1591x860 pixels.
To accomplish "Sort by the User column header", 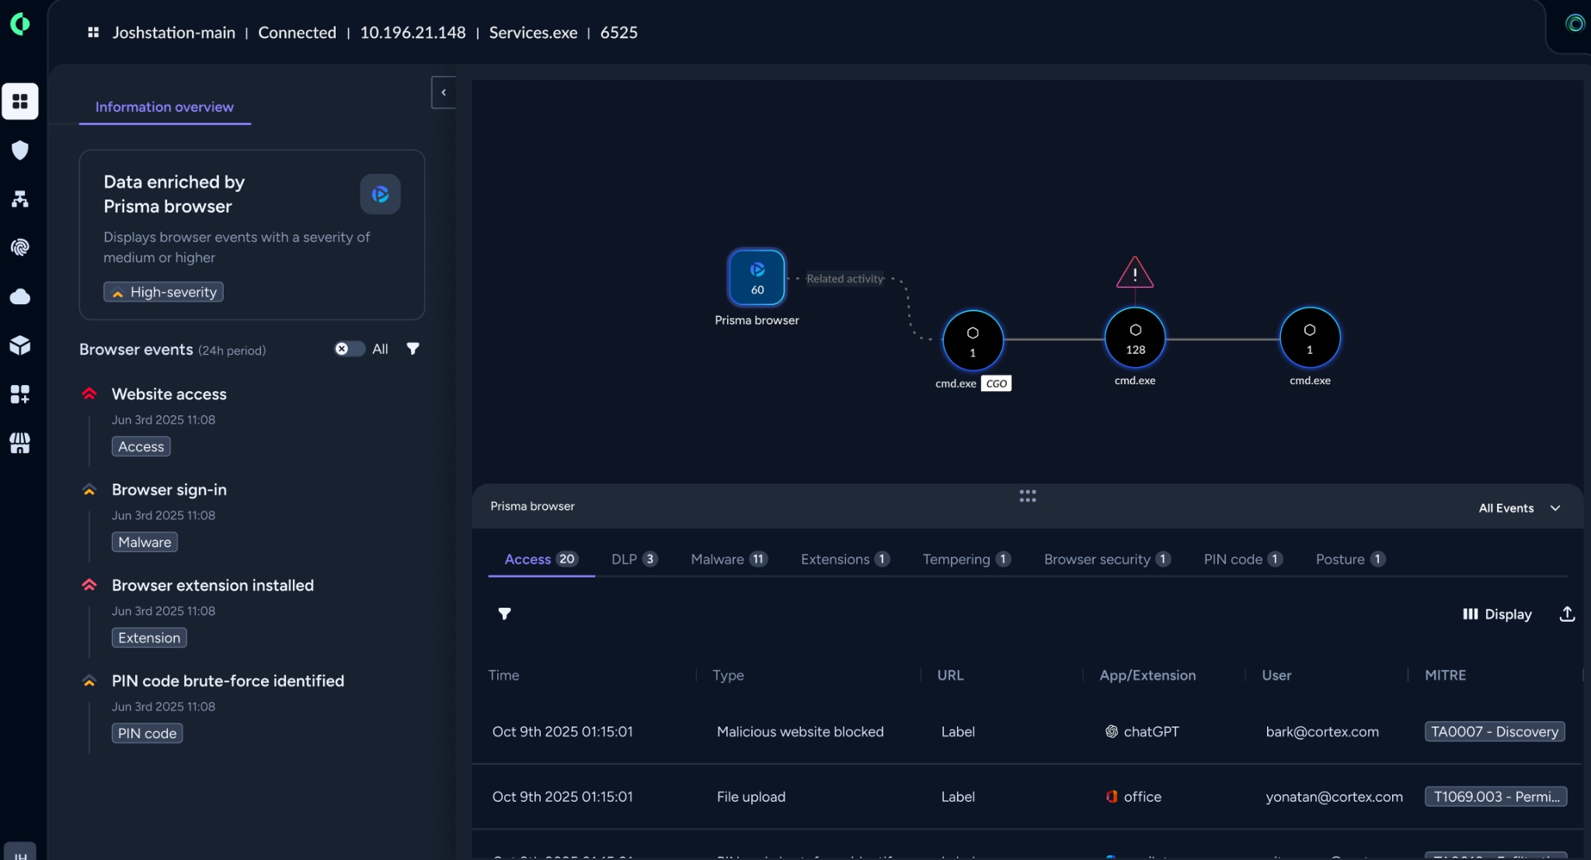I will click(1276, 674).
